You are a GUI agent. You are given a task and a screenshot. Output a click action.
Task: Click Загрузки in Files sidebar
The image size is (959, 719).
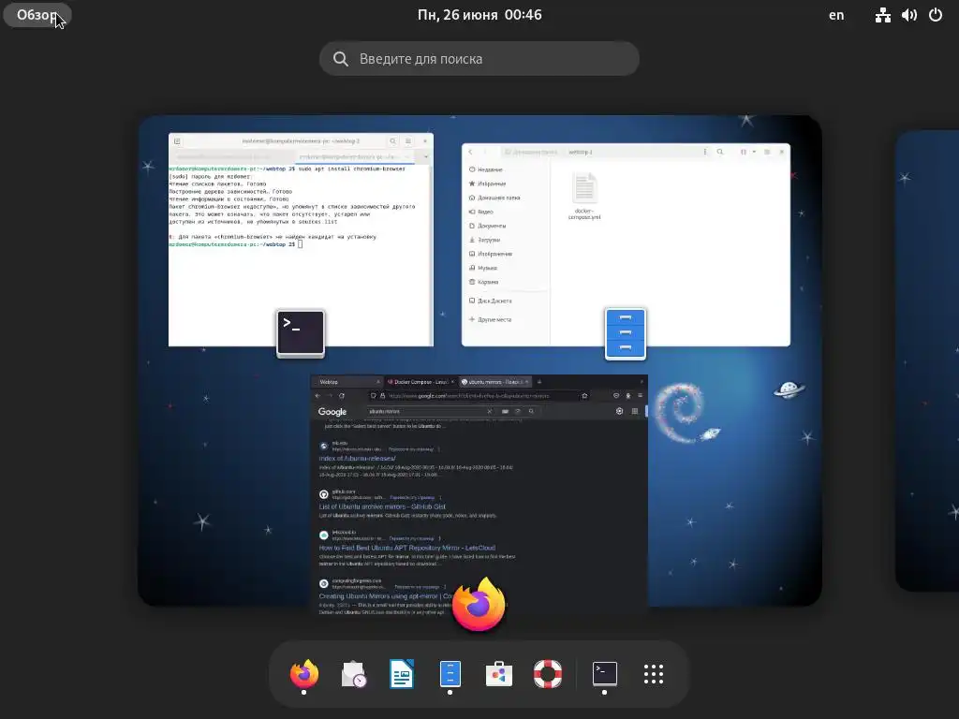489,240
